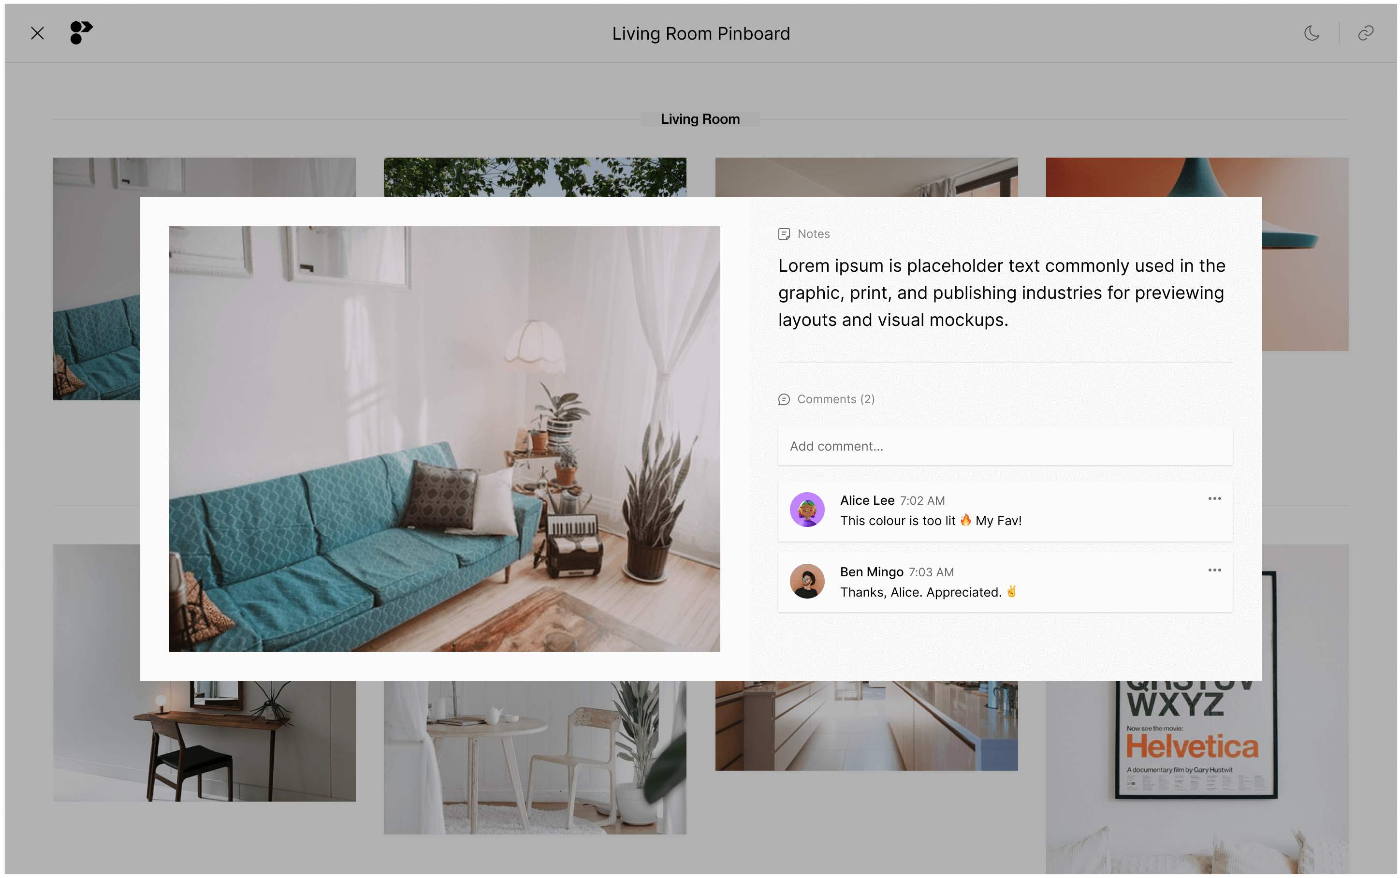Viewport: 1400px width, 878px height.
Task: Click Ben Mingo's avatar photo
Action: (x=807, y=581)
